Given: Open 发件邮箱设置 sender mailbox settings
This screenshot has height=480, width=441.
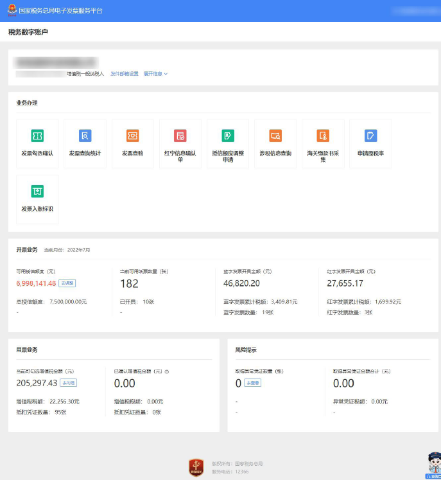Looking at the screenshot, I should tap(125, 74).
